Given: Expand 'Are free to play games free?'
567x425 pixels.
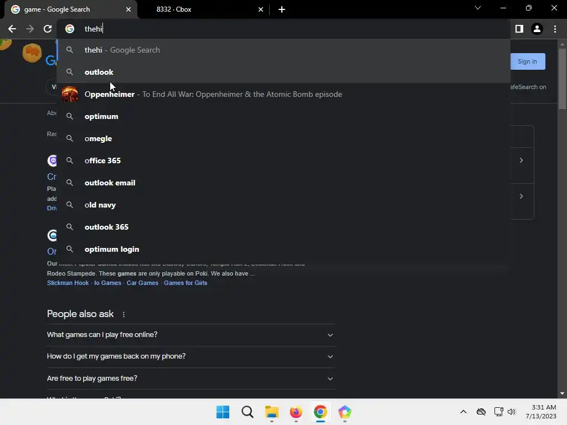Looking at the screenshot, I should [x=191, y=379].
